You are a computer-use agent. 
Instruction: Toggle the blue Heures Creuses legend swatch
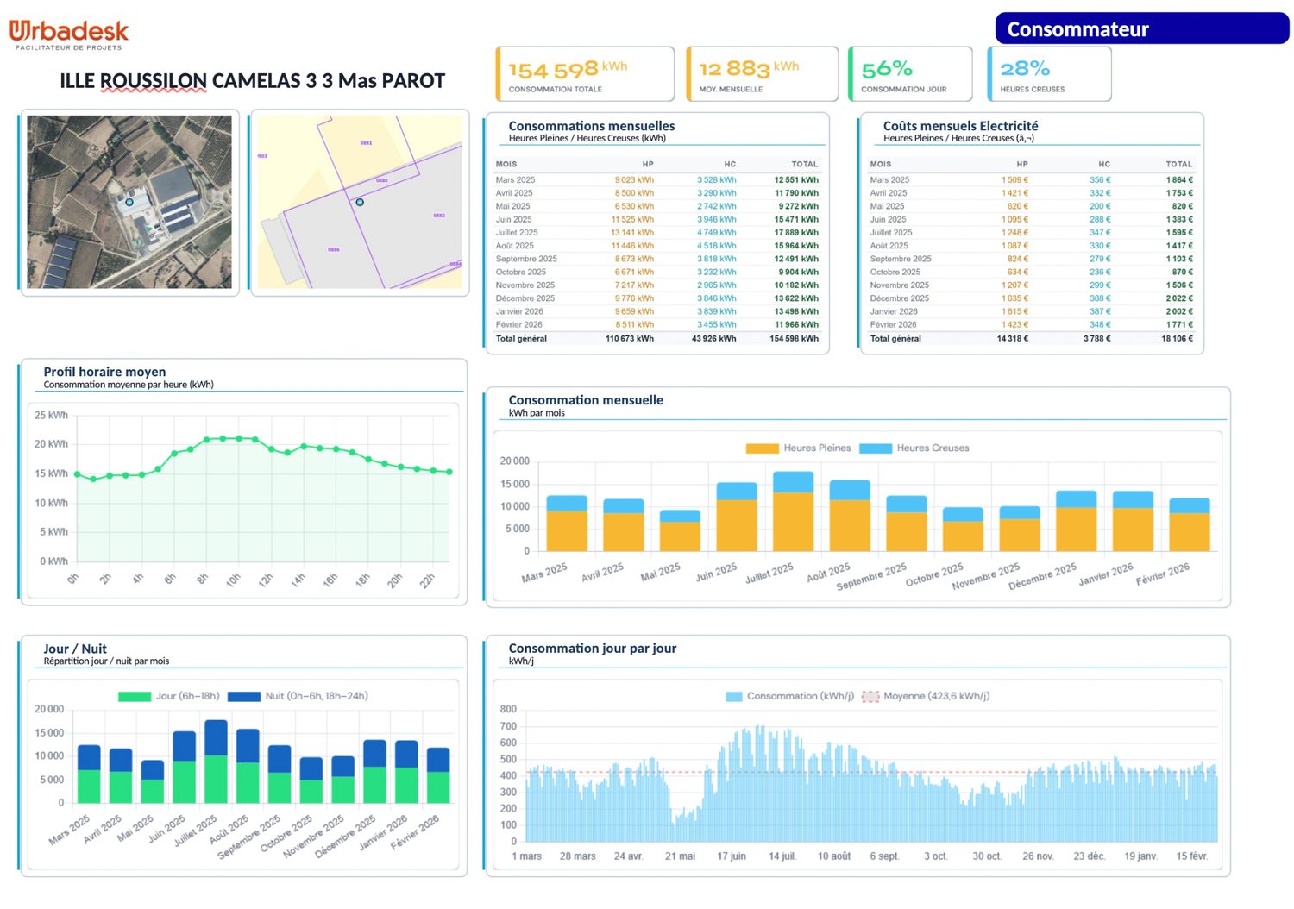tap(876, 448)
